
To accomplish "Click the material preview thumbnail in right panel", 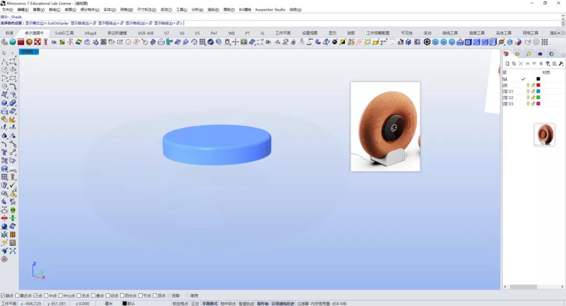I will (545, 134).
